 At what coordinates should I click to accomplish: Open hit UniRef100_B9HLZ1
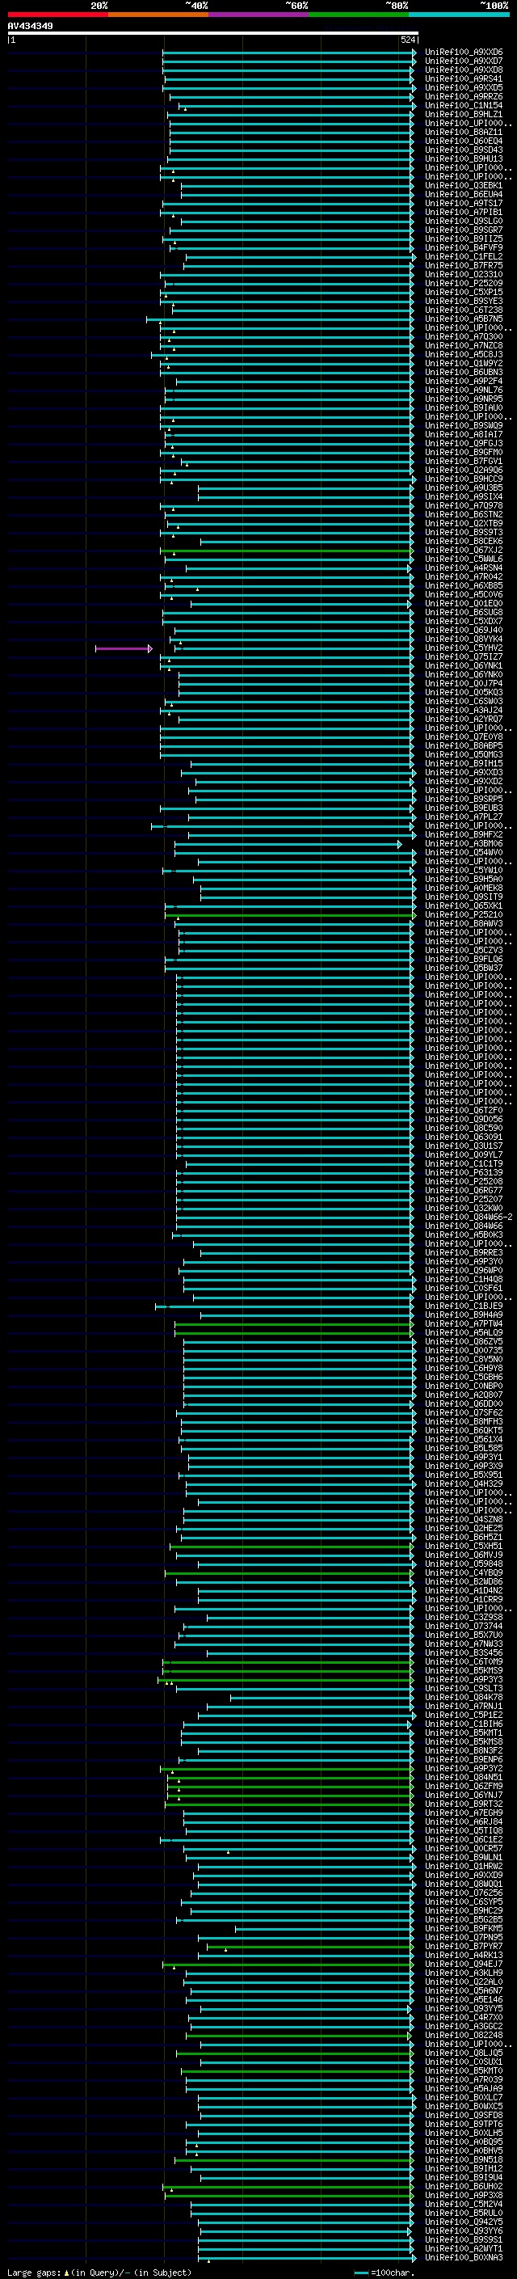click(x=464, y=114)
